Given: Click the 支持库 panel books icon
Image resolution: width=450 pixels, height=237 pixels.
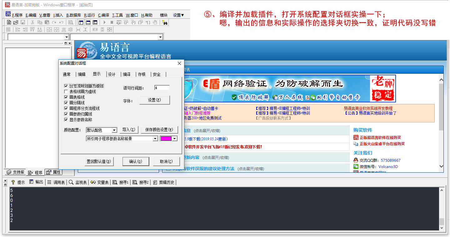Looking at the screenshot, I should [9, 172].
